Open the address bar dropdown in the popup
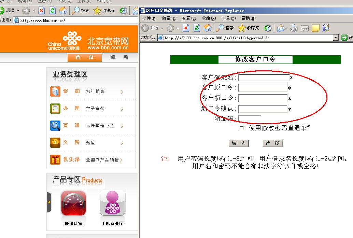The height and width of the screenshot is (238, 353). 336,38
